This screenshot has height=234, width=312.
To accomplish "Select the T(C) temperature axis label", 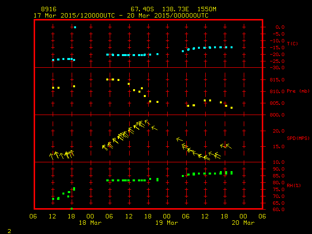I will click(292, 44).
